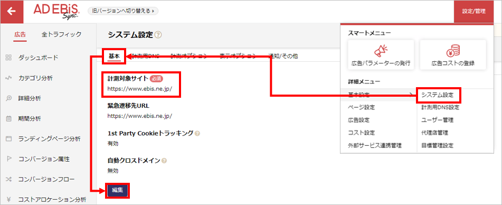Open the Dashboard grid icon

[x=8, y=58]
